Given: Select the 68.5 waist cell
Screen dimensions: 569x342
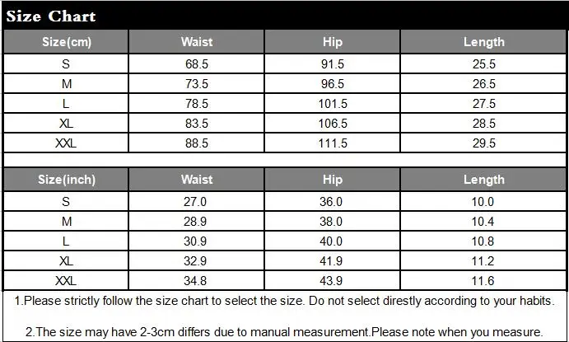Looking at the screenshot, I should [197, 64].
